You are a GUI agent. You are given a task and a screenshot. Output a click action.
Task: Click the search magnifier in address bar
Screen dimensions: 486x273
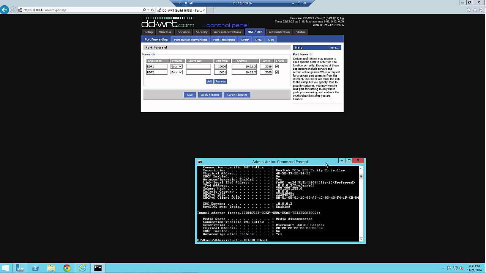pos(144,10)
